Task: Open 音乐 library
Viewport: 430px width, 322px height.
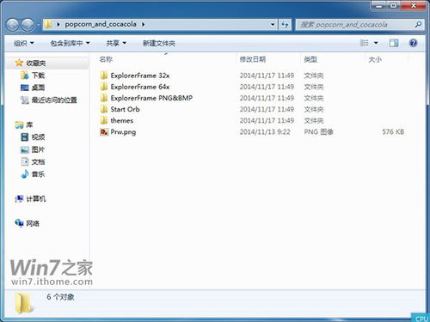Action: pos(38,174)
